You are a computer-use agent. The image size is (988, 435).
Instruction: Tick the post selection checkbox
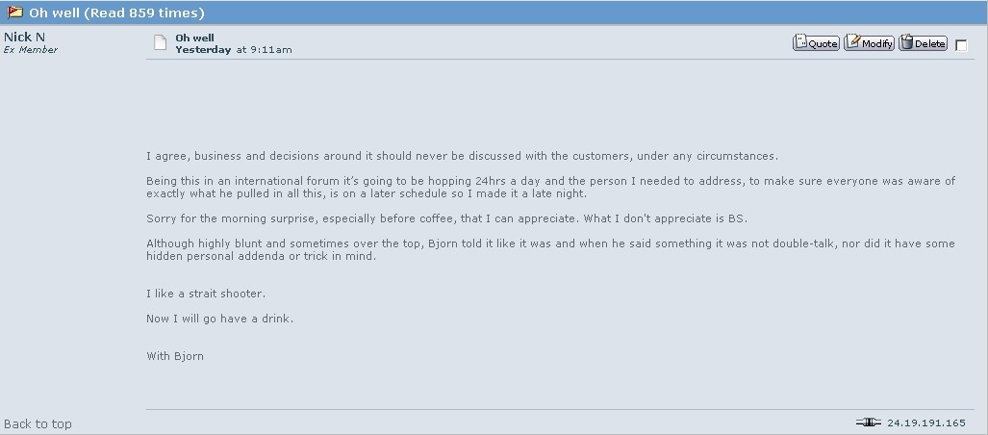(x=961, y=45)
